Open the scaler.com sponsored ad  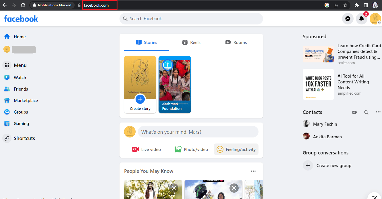pyautogui.click(x=342, y=54)
